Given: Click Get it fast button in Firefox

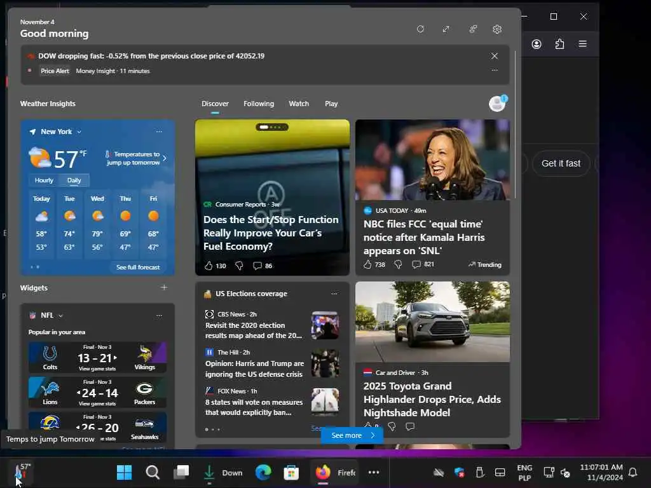Looking at the screenshot, I should click(561, 163).
